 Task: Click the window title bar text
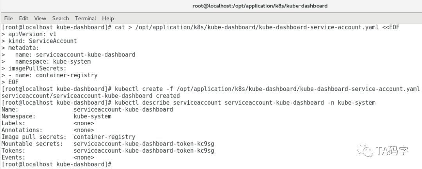tap(260, 6)
